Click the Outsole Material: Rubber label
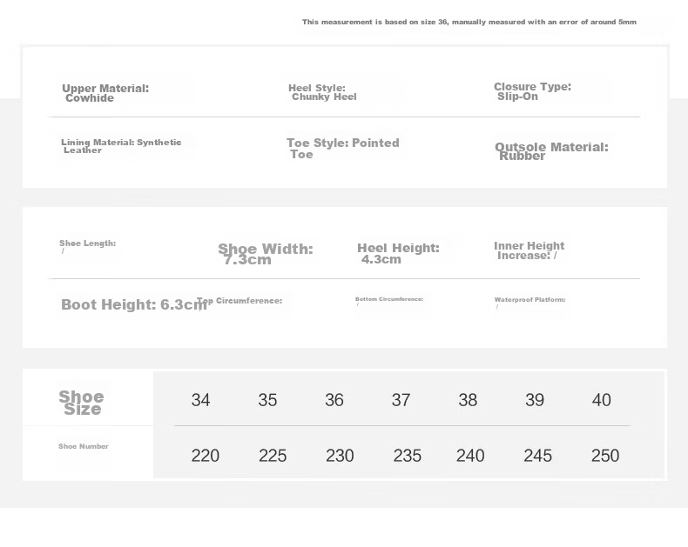Viewport: 688px width, 547px height. click(551, 151)
